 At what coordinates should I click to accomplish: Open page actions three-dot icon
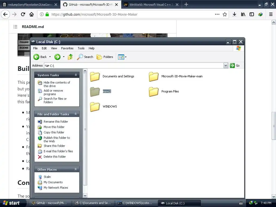coord(217,14)
